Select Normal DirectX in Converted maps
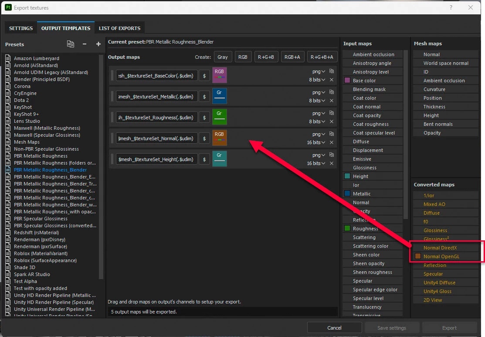This screenshot has height=337, width=485. pos(446,248)
